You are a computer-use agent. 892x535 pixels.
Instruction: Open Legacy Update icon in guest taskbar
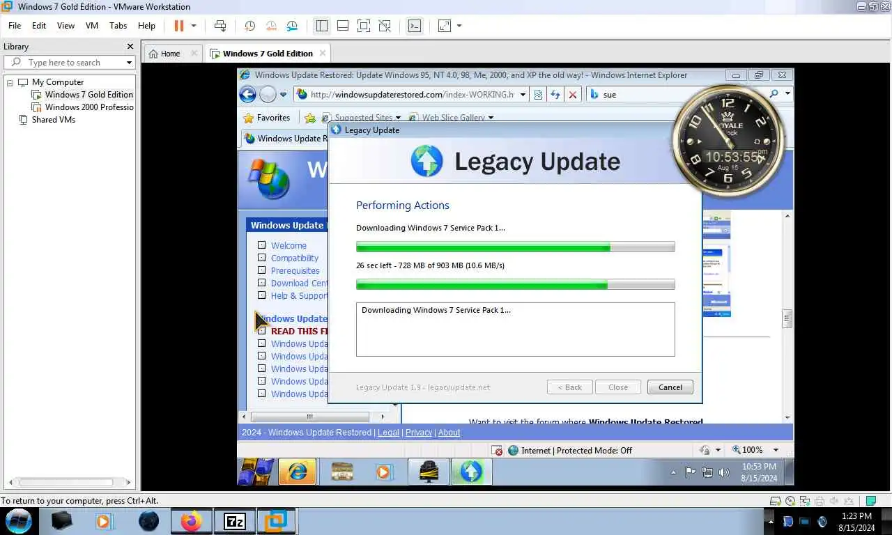pos(471,472)
